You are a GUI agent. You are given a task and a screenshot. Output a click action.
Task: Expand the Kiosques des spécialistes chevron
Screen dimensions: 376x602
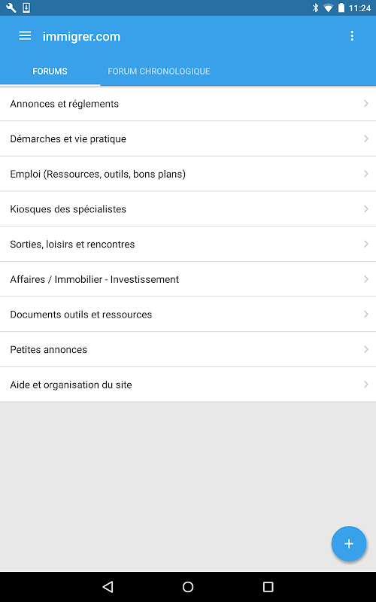tap(366, 209)
